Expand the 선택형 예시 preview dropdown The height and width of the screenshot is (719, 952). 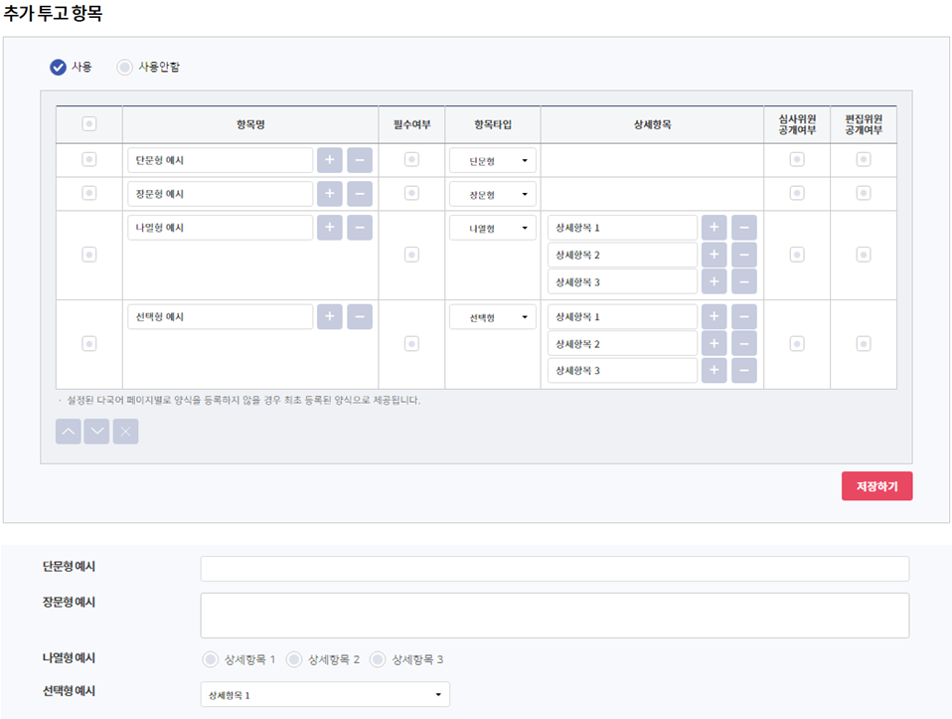pyautogui.click(x=324, y=694)
